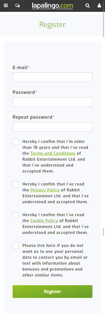Tick the Cookie Policy confirmation checkbox
This screenshot has width=105, height=319.
[16, 215]
